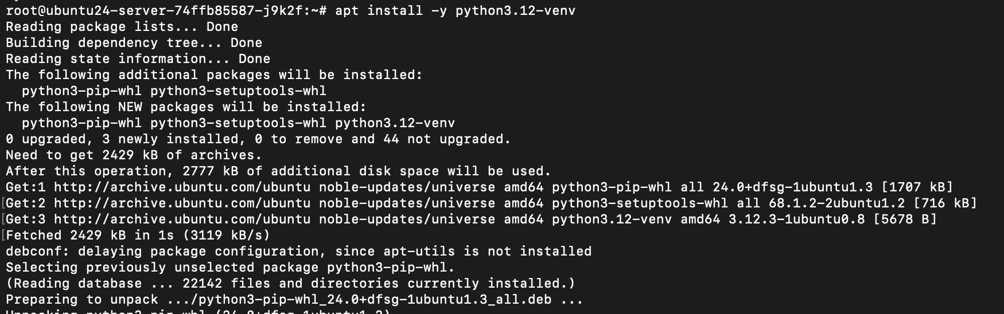Click the '[1707 kB]' size on the Get:1 line
The height and width of the screenshot is (314, 1004).
pos(917,187)
